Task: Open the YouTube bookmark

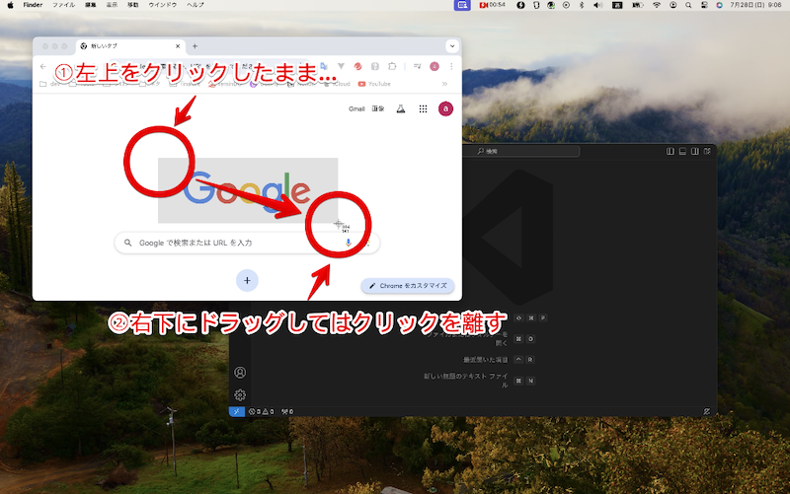Action: pyautogui.click(x=374, y=84)
